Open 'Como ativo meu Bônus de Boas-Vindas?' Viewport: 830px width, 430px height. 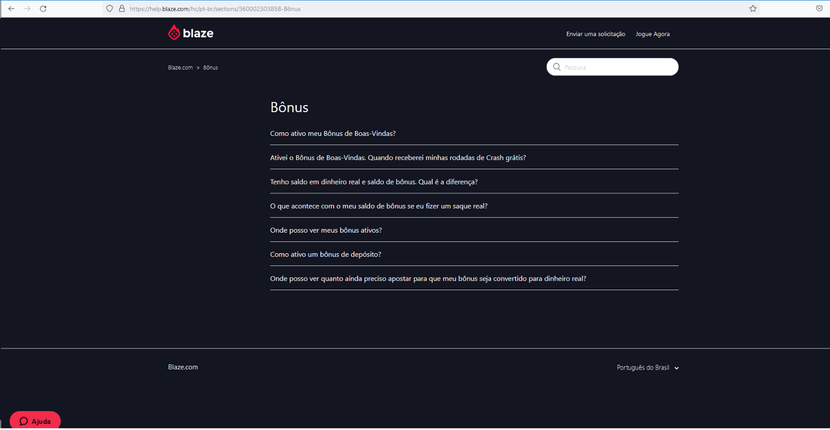coord(333,134)
